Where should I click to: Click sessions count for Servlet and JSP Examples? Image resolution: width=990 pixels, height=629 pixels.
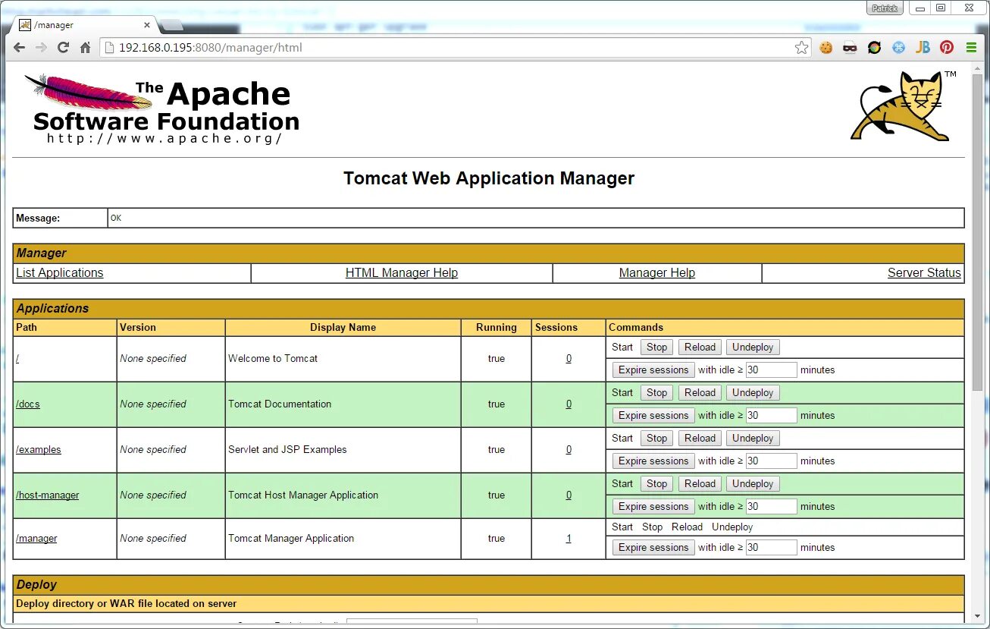[x=569, y=449]
